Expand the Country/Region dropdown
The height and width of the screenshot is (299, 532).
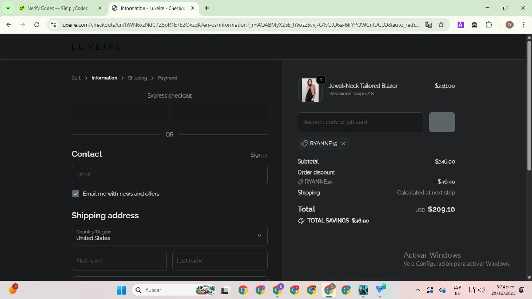[170, 236]
